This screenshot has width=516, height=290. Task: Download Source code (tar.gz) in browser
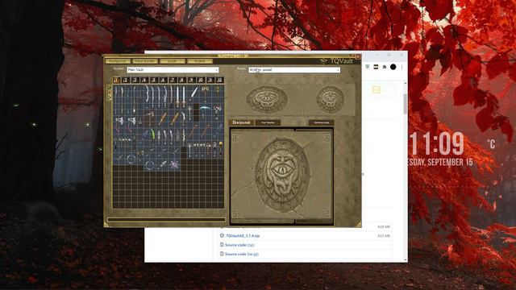pyautogui.click(x=242, y=255)
